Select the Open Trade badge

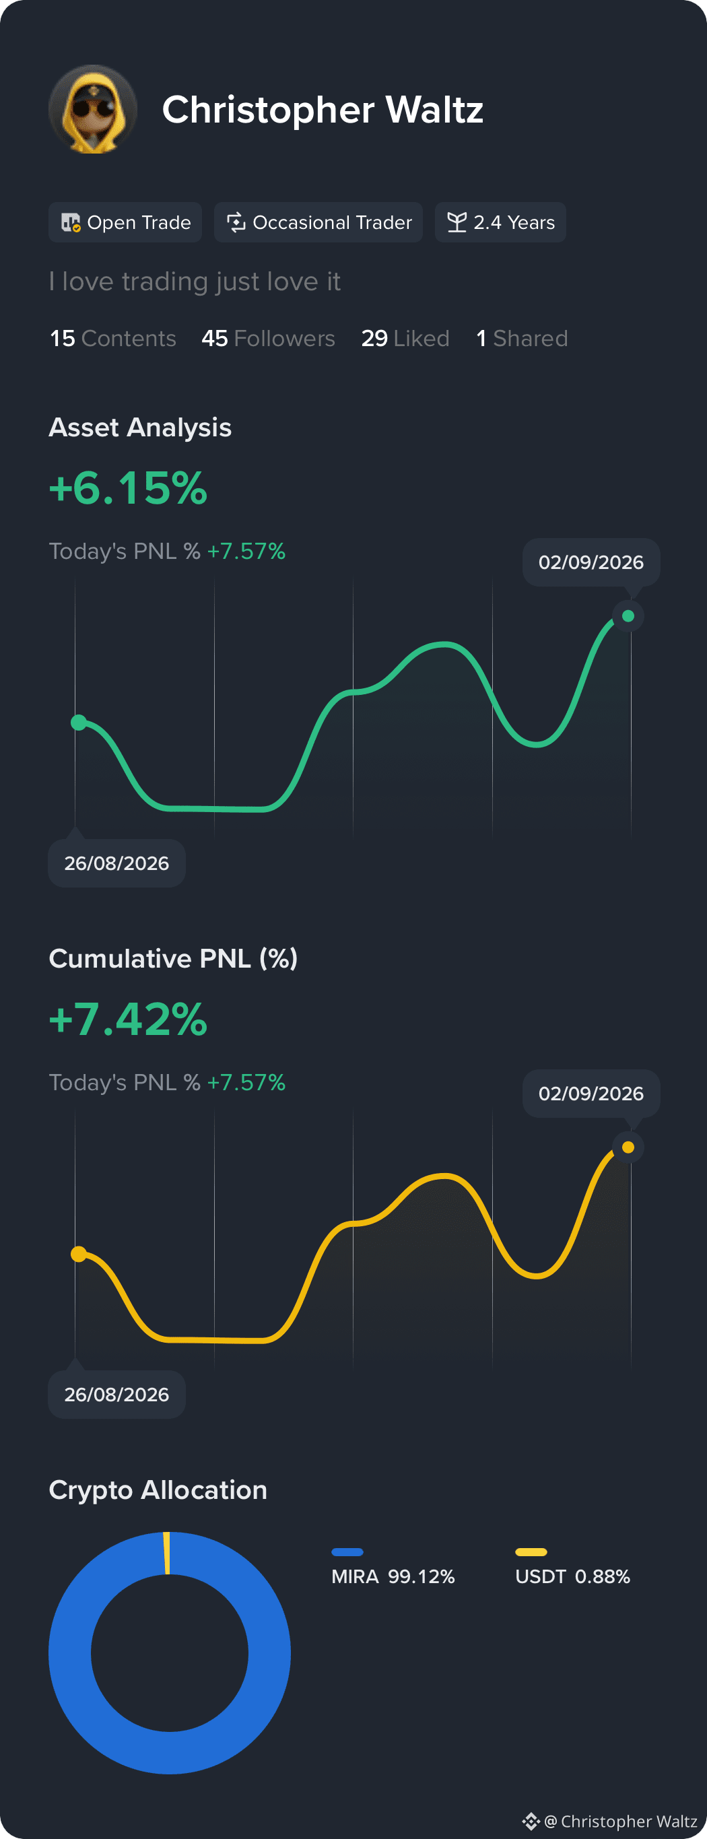(x=125, y=223)
